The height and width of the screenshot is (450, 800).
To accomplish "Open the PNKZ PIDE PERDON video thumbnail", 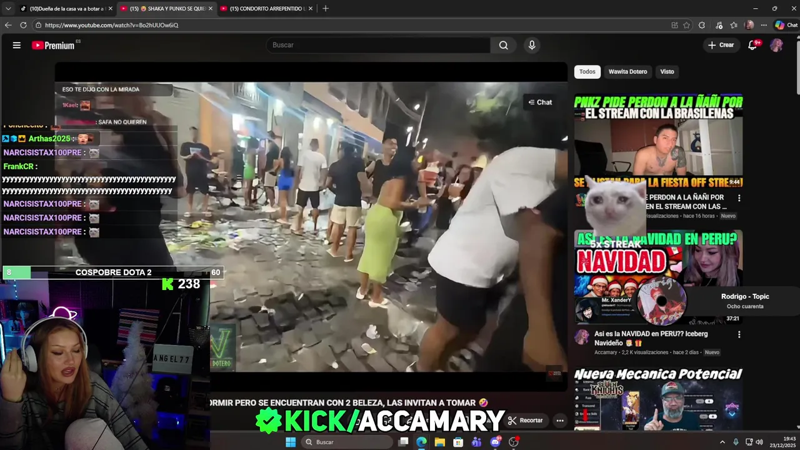I will point(658,141).
